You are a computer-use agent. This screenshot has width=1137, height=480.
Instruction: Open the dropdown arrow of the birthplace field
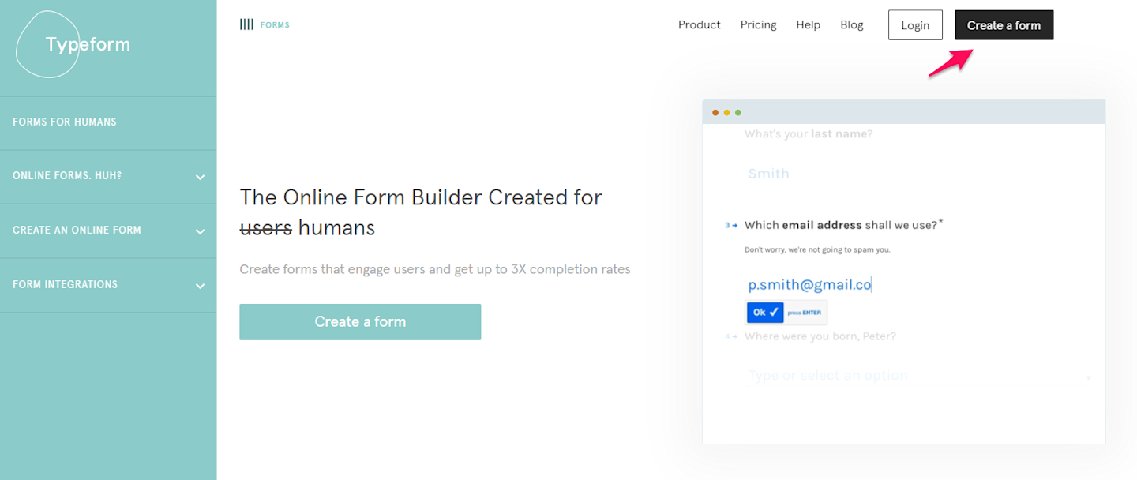coord(1088,377)
